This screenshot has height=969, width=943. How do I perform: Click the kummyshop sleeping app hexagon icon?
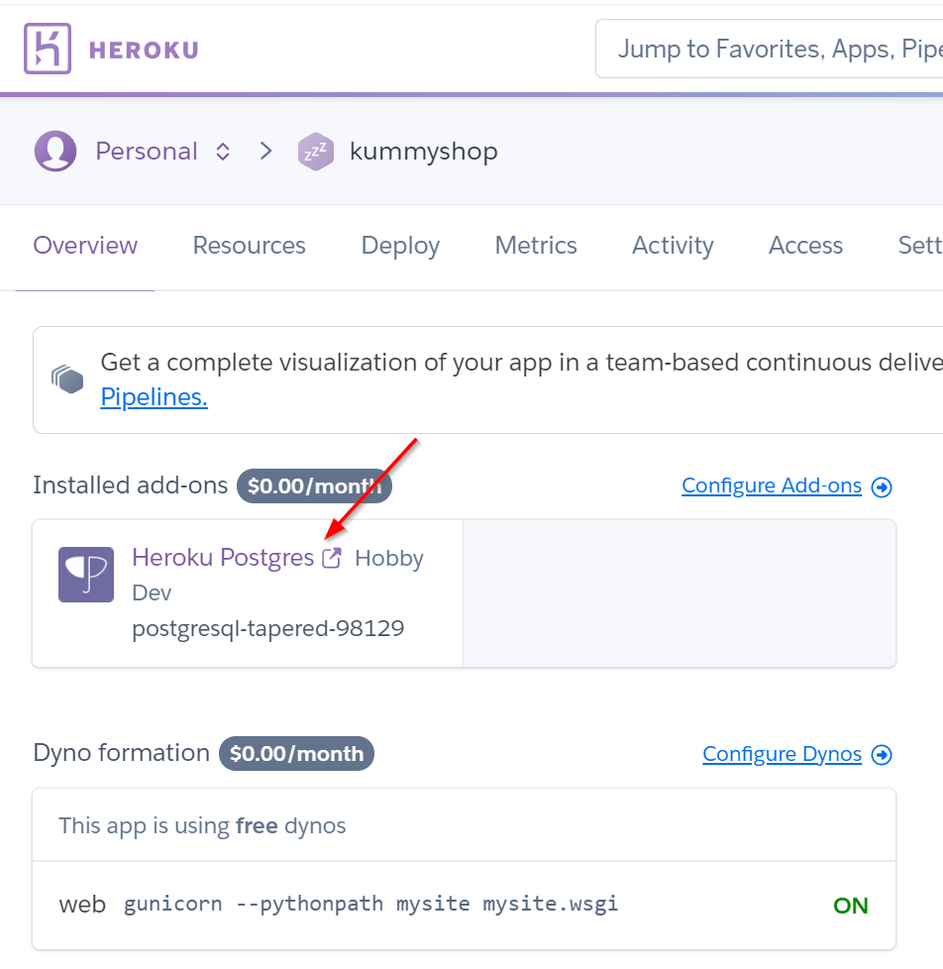(x=315, y=152)
